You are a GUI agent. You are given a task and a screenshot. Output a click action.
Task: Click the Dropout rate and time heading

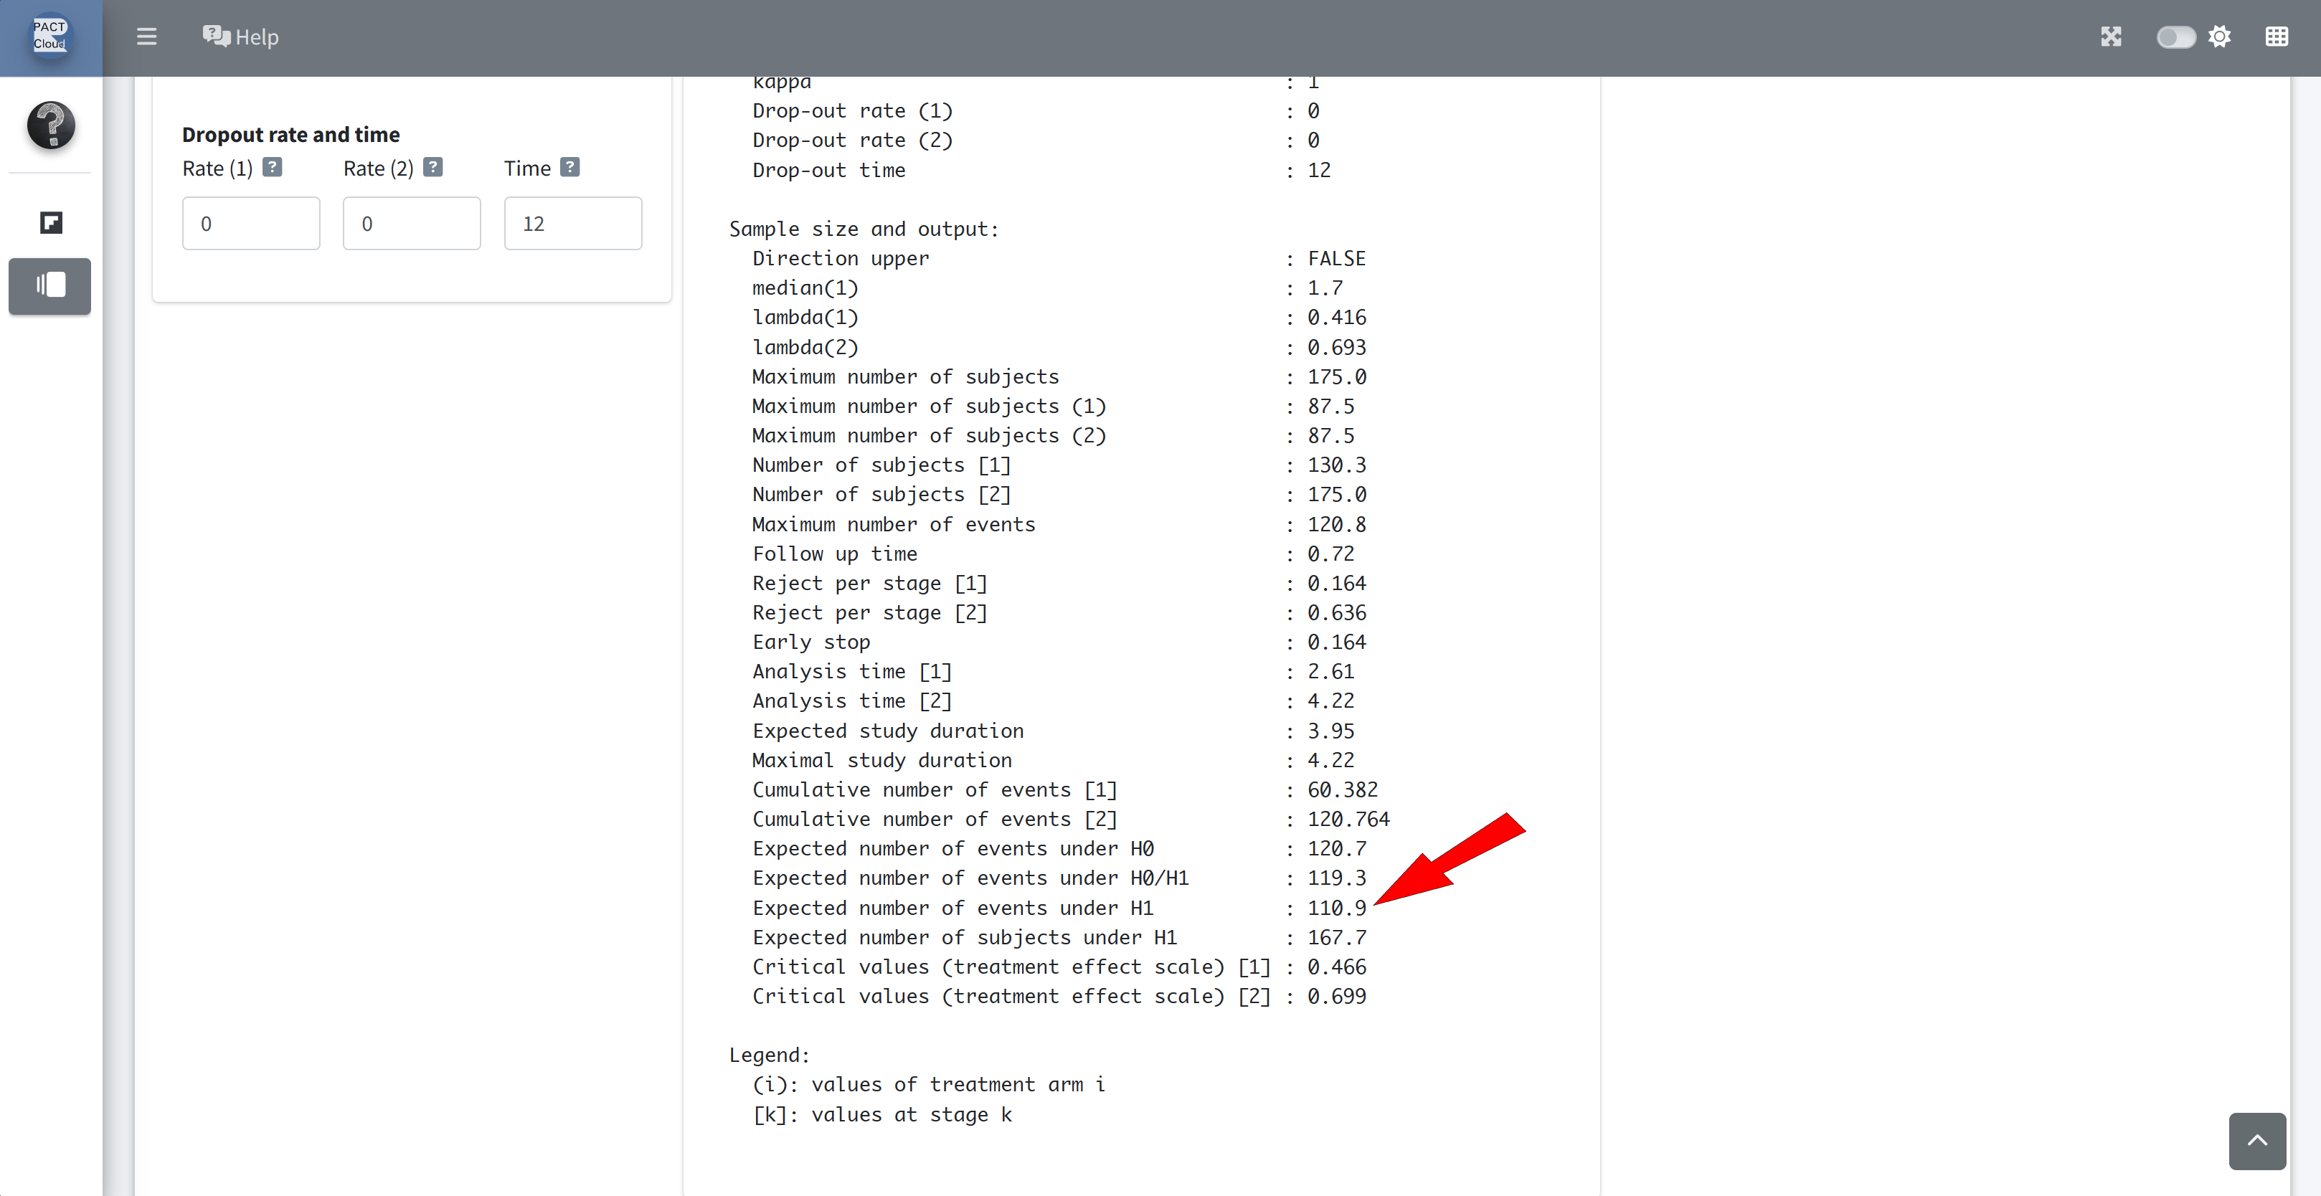tap(290, 135)
